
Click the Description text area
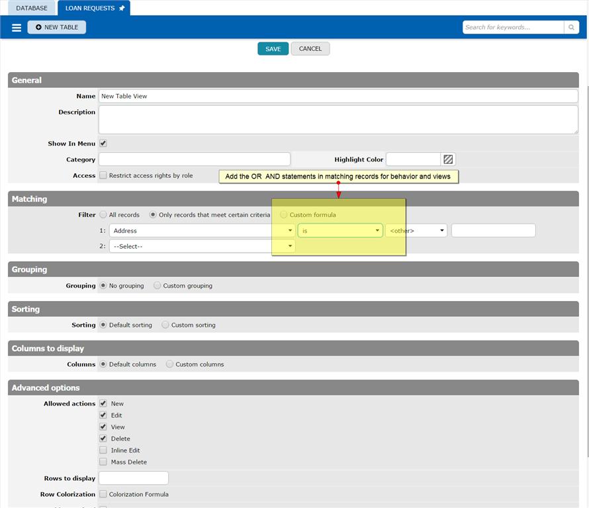coord(338,120)
